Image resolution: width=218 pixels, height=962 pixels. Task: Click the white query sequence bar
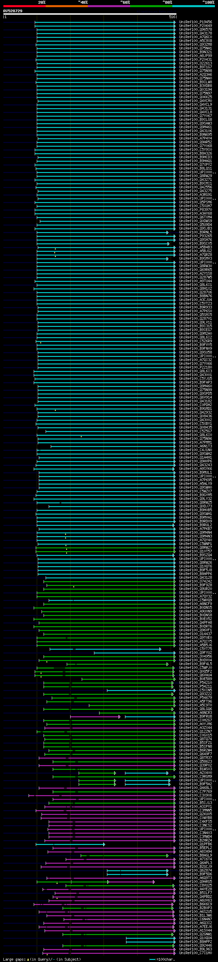(x=90, y=14)
